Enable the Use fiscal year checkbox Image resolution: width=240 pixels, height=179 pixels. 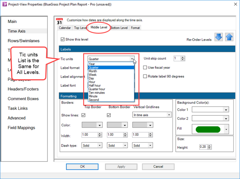(145, 68)
